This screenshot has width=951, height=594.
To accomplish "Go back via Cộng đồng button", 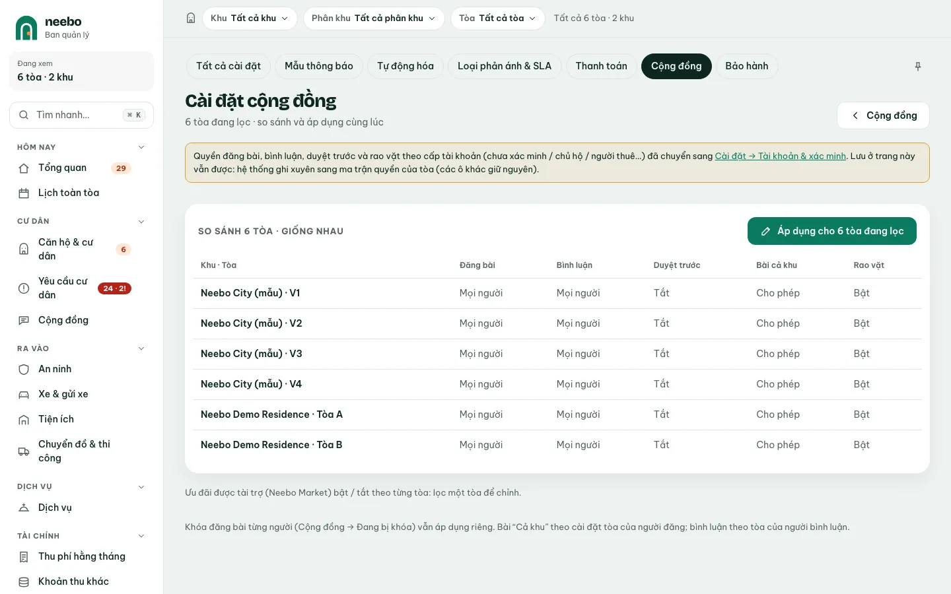I will point(883,115).
